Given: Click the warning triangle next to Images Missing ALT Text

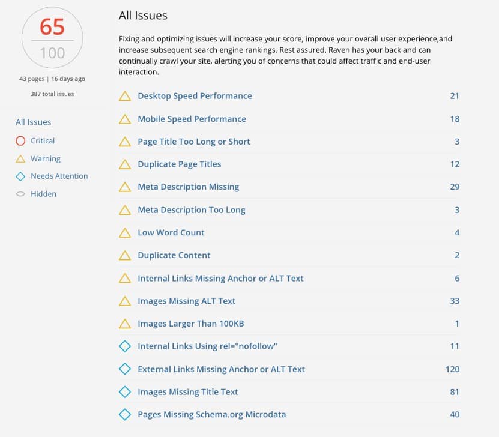Looking at the screenshot, I should tap(125, 301).
